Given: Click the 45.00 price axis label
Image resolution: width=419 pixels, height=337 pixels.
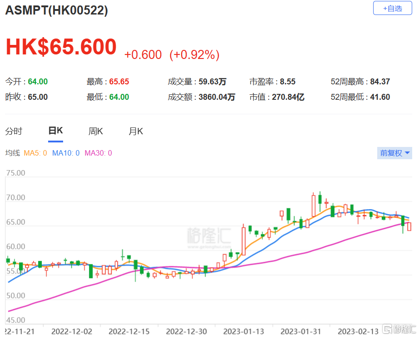Looking at the screenshot, I should coord(15,320).
